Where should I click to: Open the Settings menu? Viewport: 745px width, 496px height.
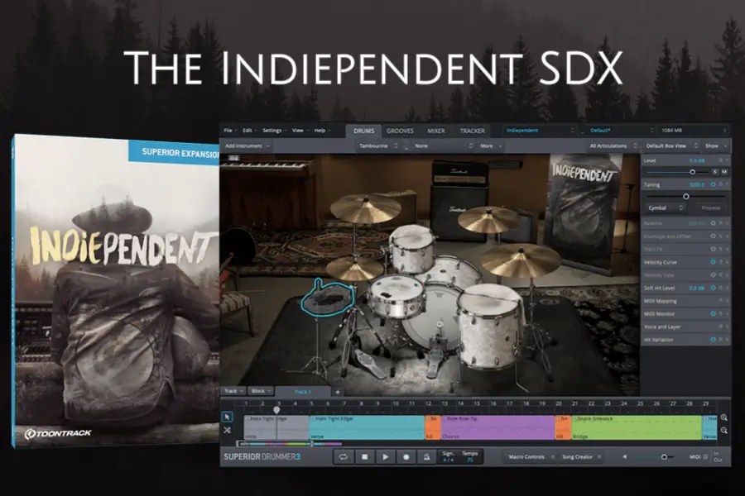tap(274, 131)
